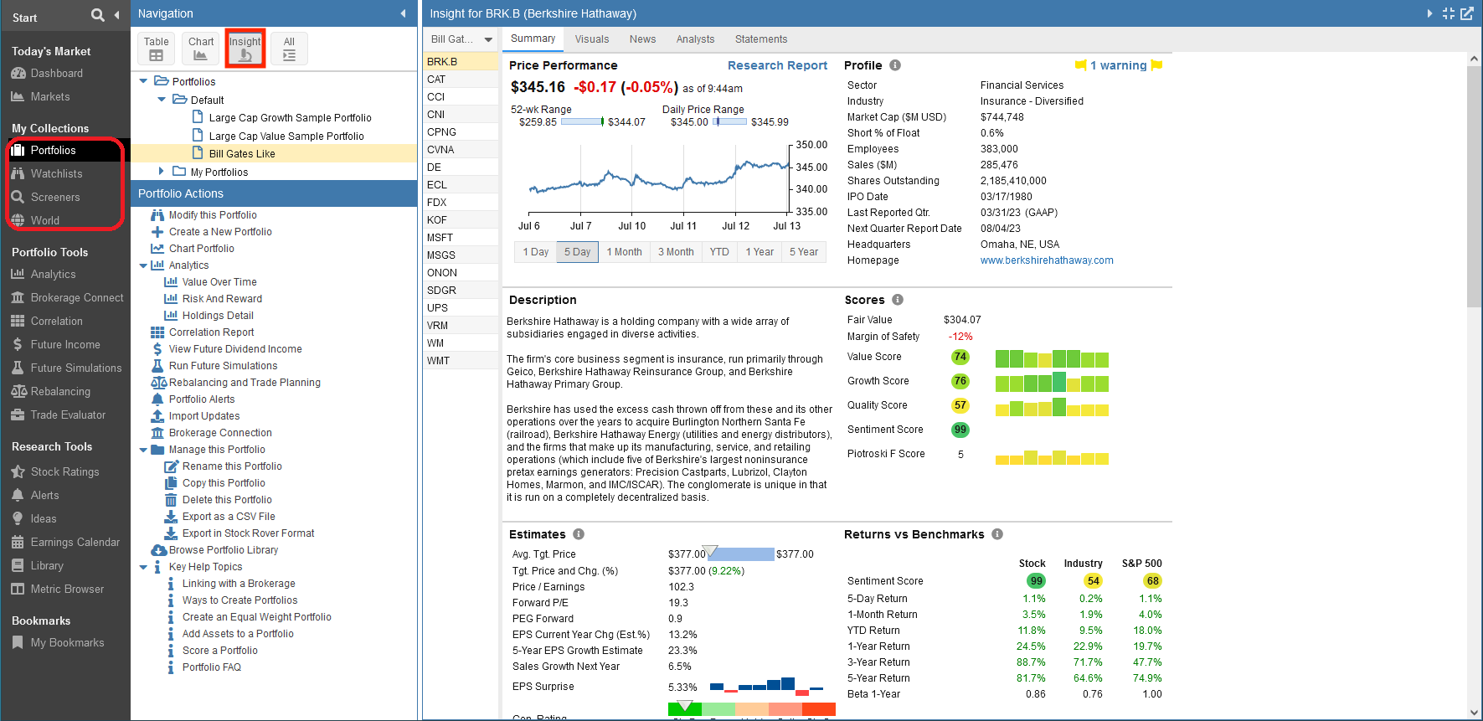
Task: Select the 5 Day chart range
Action: coord(577,252)
